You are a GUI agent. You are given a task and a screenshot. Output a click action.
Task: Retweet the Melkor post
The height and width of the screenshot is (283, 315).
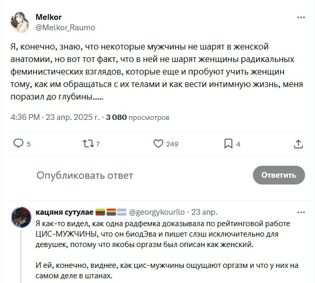coord(86,143)
